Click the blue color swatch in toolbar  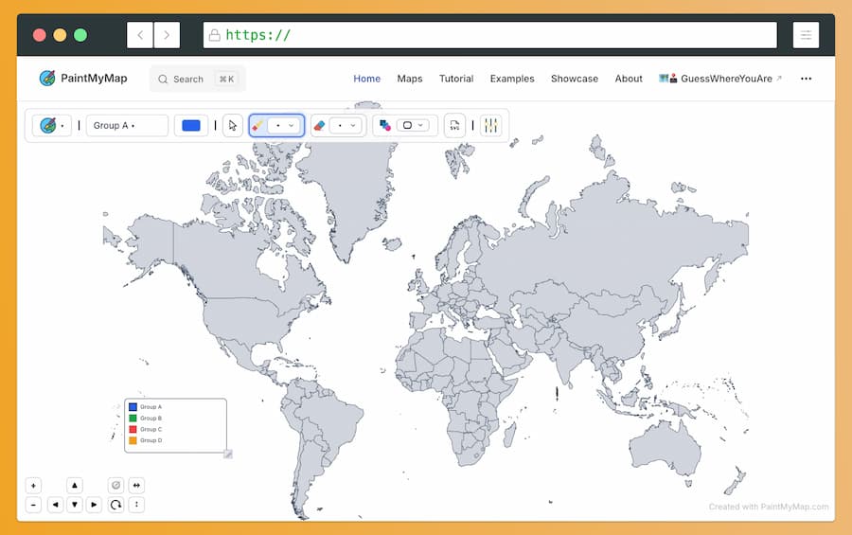click(190, 126)
